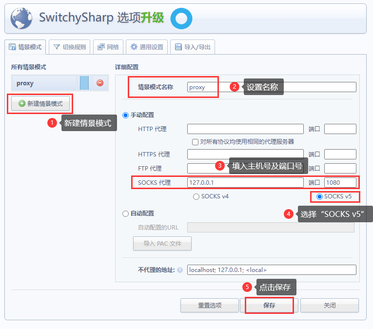This screenshot has width=373, height=329.
Task: Delete the proxy profile via red minus icon
Action: [100, 83]
